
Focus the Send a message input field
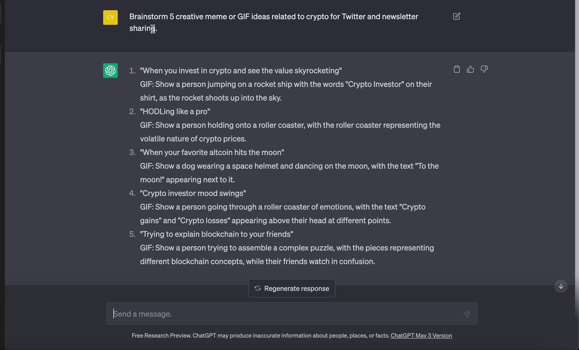[292, 314]
